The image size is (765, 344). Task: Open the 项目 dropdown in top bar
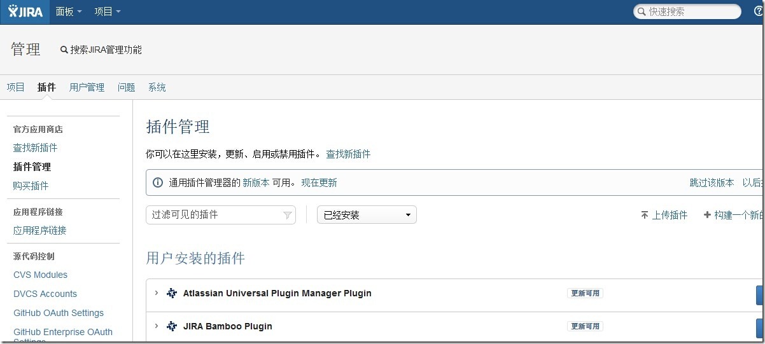(x=108, y=11)
